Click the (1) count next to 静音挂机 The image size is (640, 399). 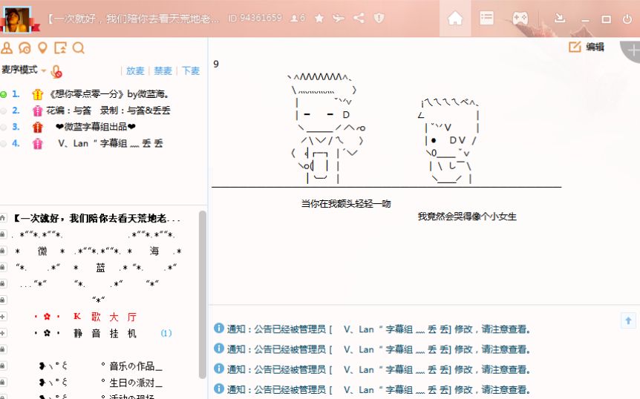coord(166,334)
